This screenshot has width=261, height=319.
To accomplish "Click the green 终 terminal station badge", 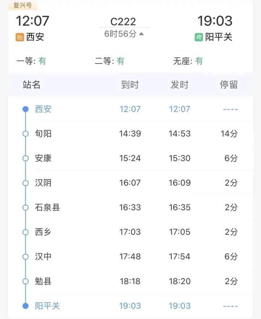I will (199, 37).
